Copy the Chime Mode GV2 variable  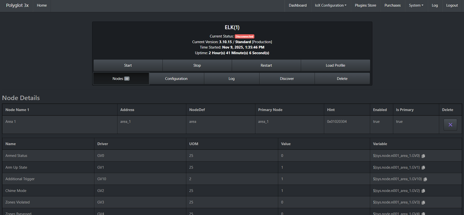pos(423,190)
